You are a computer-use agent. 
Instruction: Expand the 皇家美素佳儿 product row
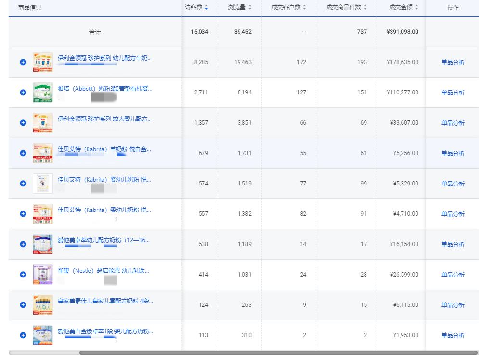[x=23, y=305]
